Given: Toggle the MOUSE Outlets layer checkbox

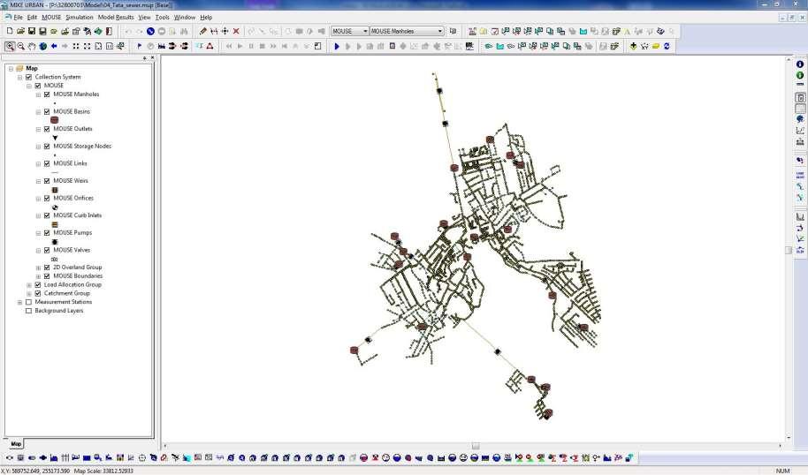Looking at the screenshot, I should pyautogui.click(x=47, y=129).
